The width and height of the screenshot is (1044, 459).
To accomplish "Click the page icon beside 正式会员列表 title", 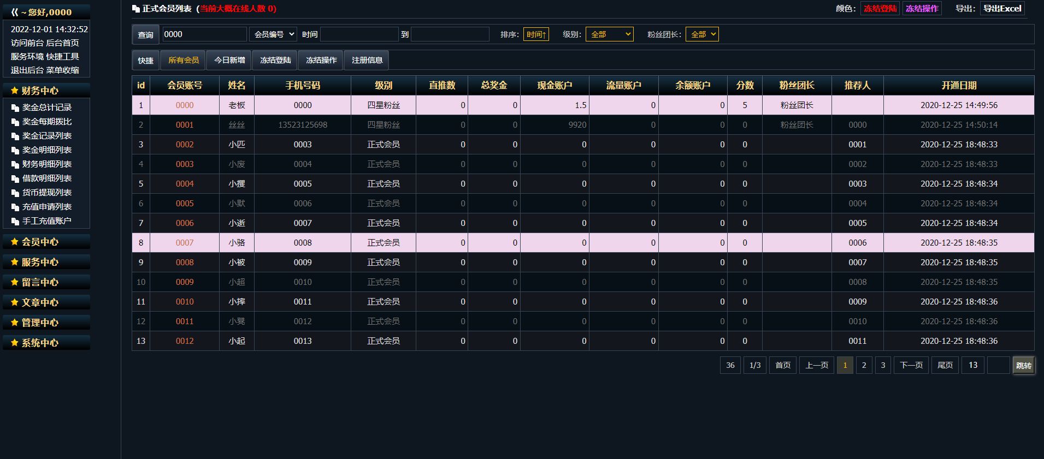I will click(136, 9).
